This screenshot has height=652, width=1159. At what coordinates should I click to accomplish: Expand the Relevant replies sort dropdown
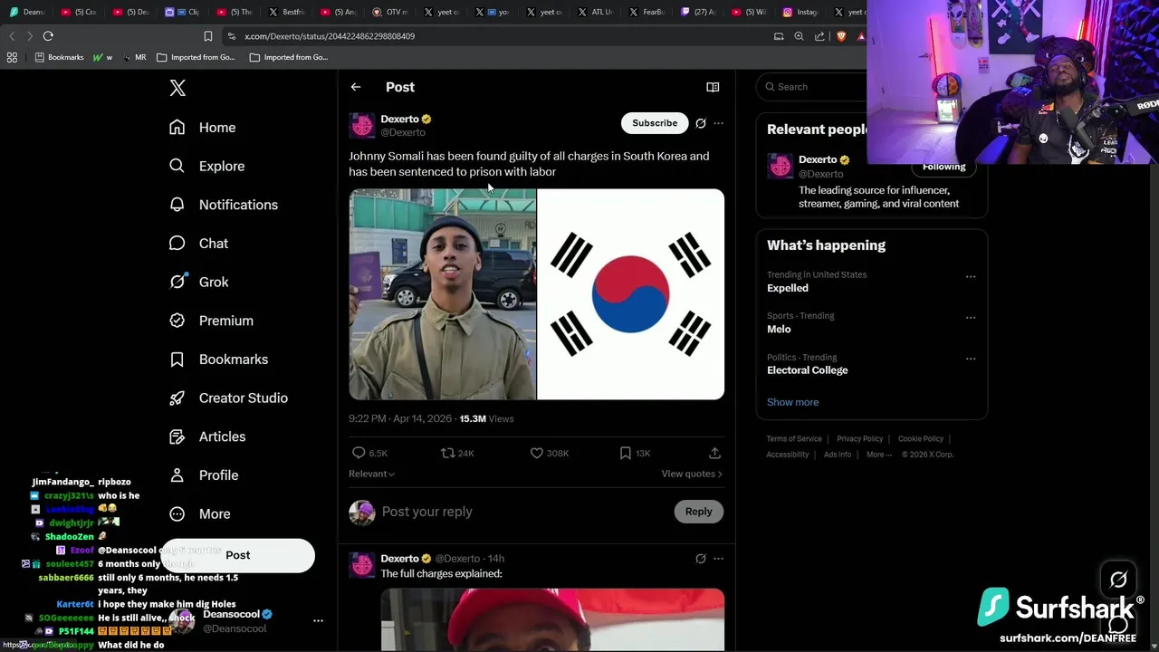click(x=371, y=474)
